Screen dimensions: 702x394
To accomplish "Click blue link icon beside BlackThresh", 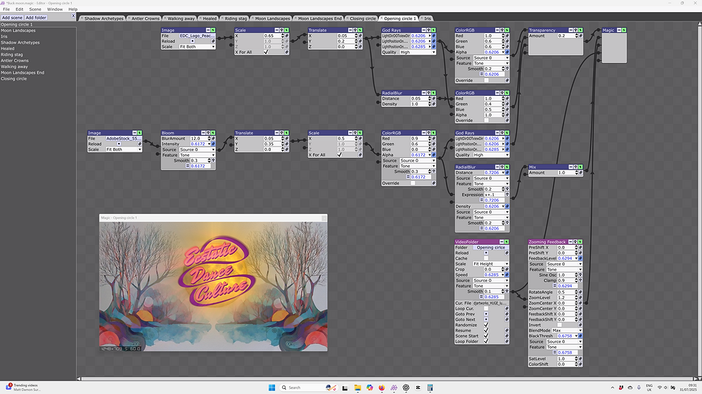I will point(581,336).
